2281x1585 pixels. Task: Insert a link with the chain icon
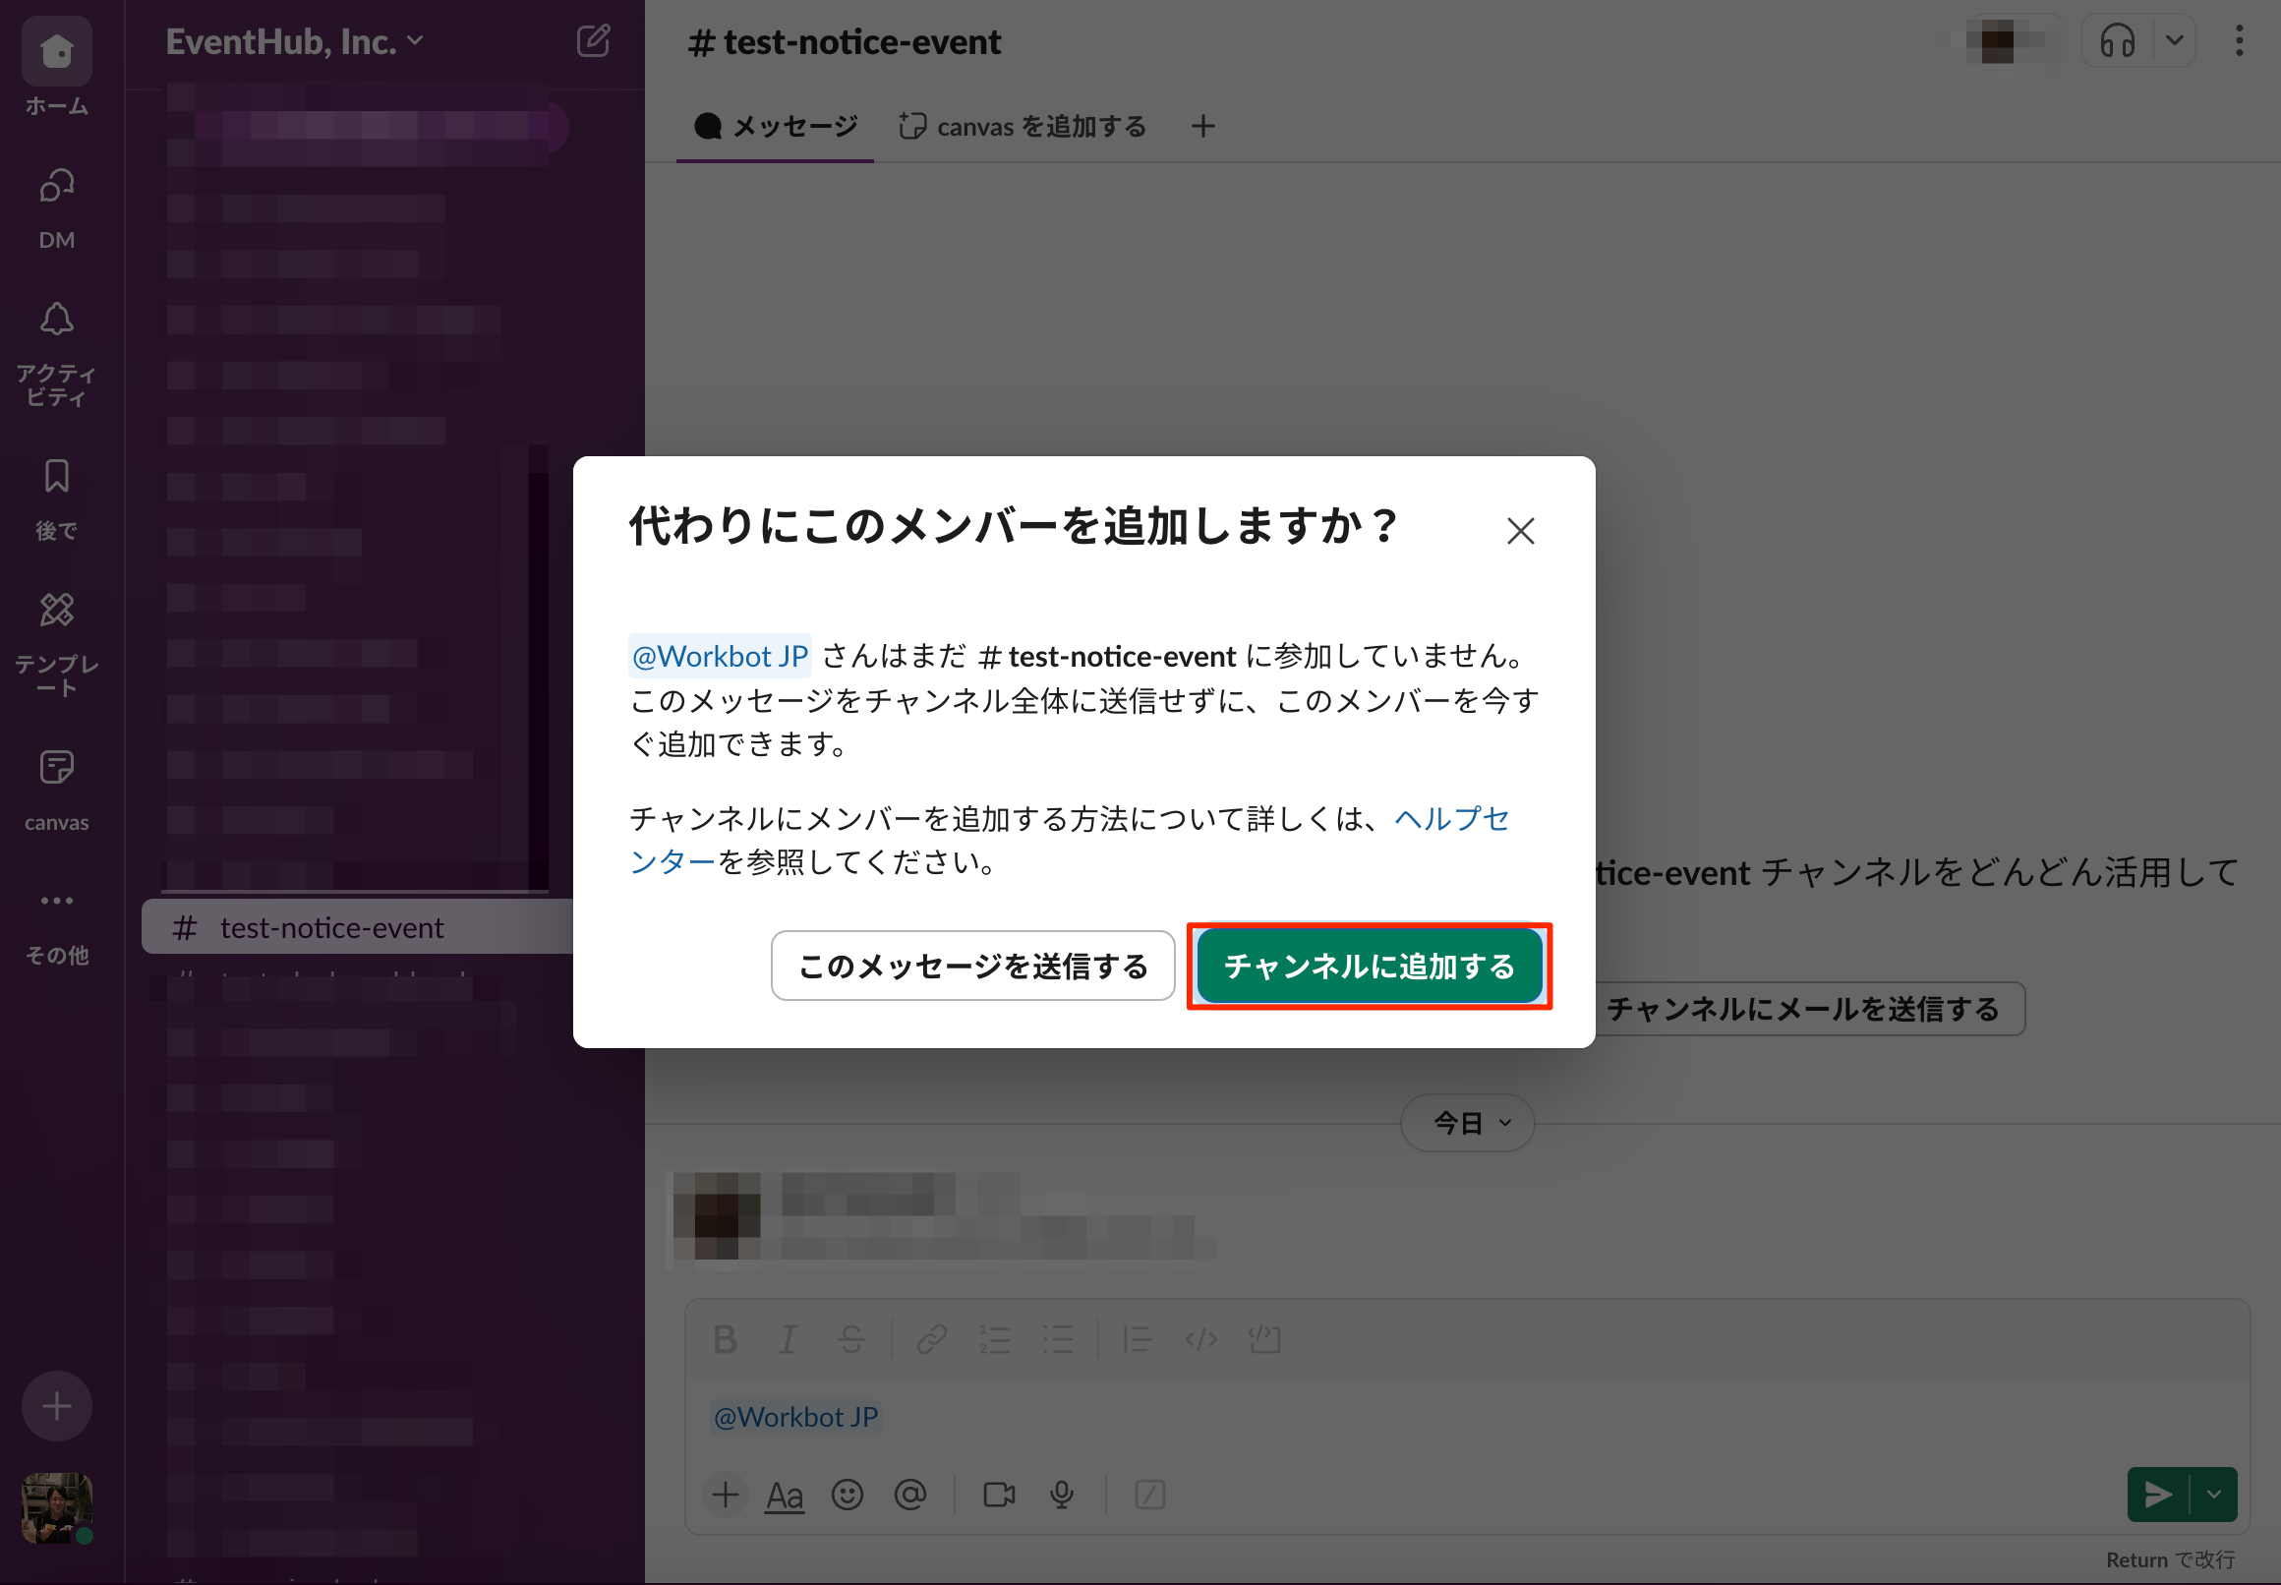click(931, 1340)
